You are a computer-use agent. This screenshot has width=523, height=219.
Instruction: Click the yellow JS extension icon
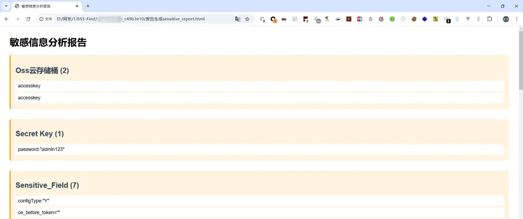coord(435,19)
